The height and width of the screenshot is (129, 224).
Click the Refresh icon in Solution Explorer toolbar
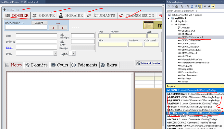(x=192, y=6)
